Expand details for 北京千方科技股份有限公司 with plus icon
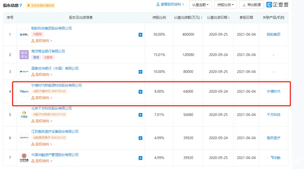304x169 pixels. tap(140, 115)
